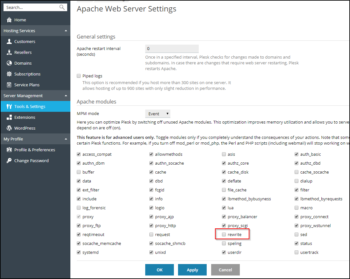The height and width of the screenshot is (279, 350).
Task: Click the OK button
Action: (160, 270)
